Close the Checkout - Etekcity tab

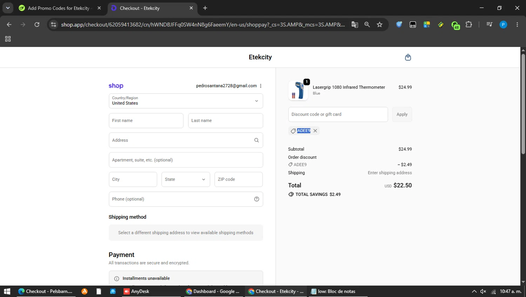point(191,8)
